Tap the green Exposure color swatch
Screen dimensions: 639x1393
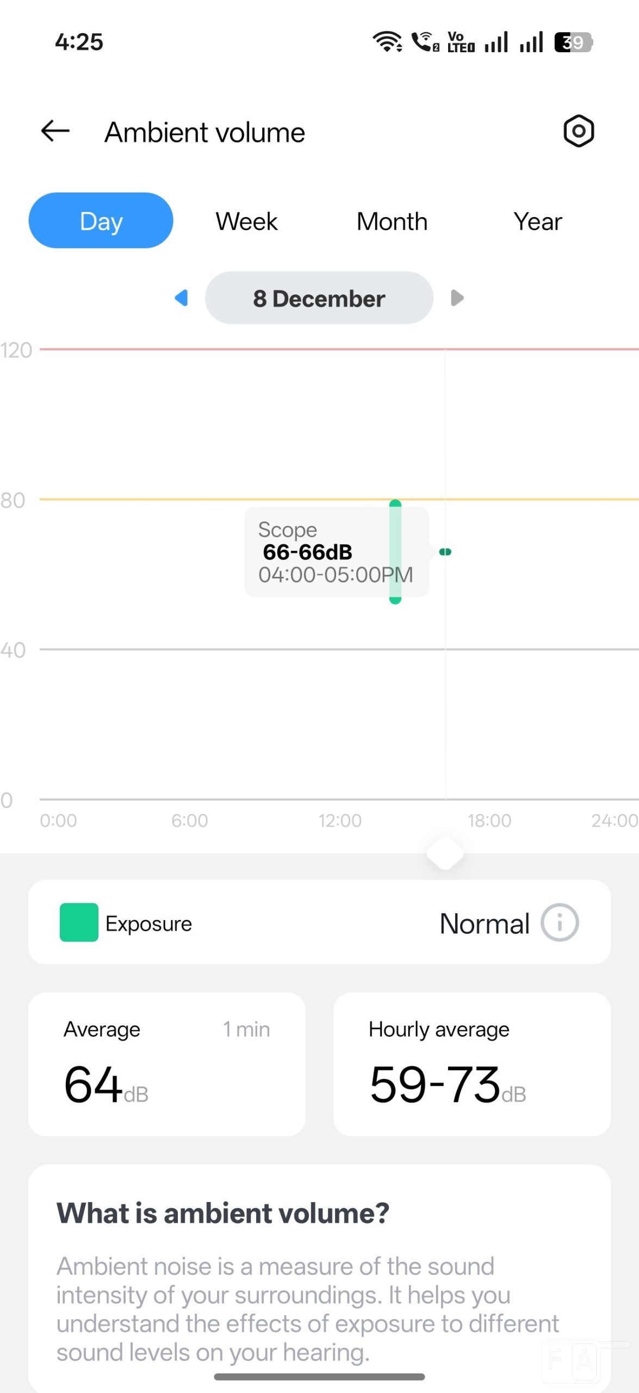(x=79, y=922)
